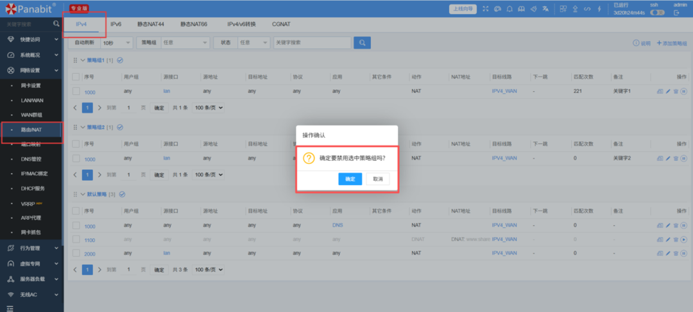
Task: Copy rule 2000 in 默认策略
Action: click(660, 253)
